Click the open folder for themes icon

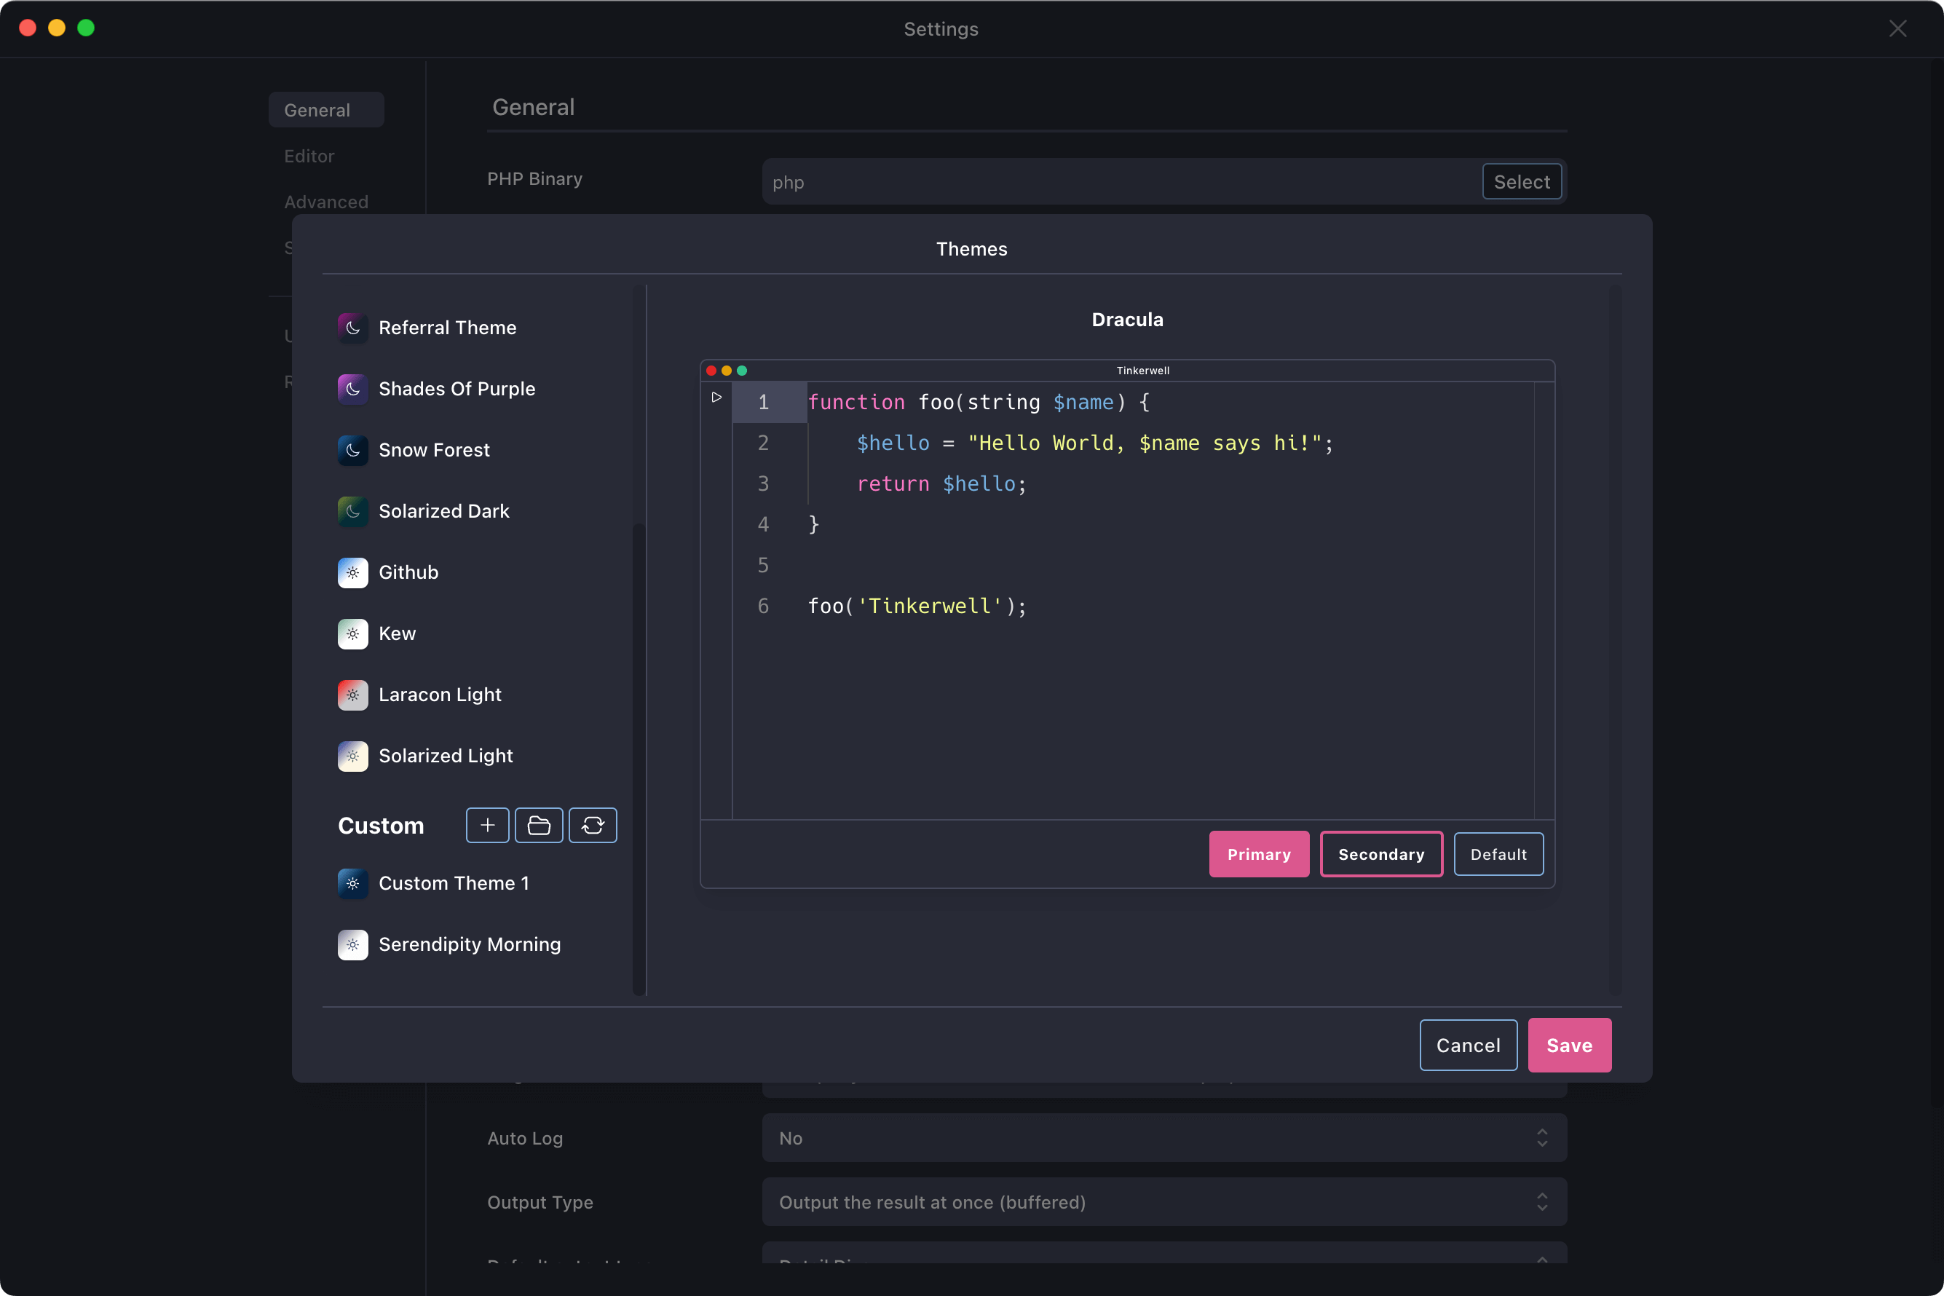[540, 824]
